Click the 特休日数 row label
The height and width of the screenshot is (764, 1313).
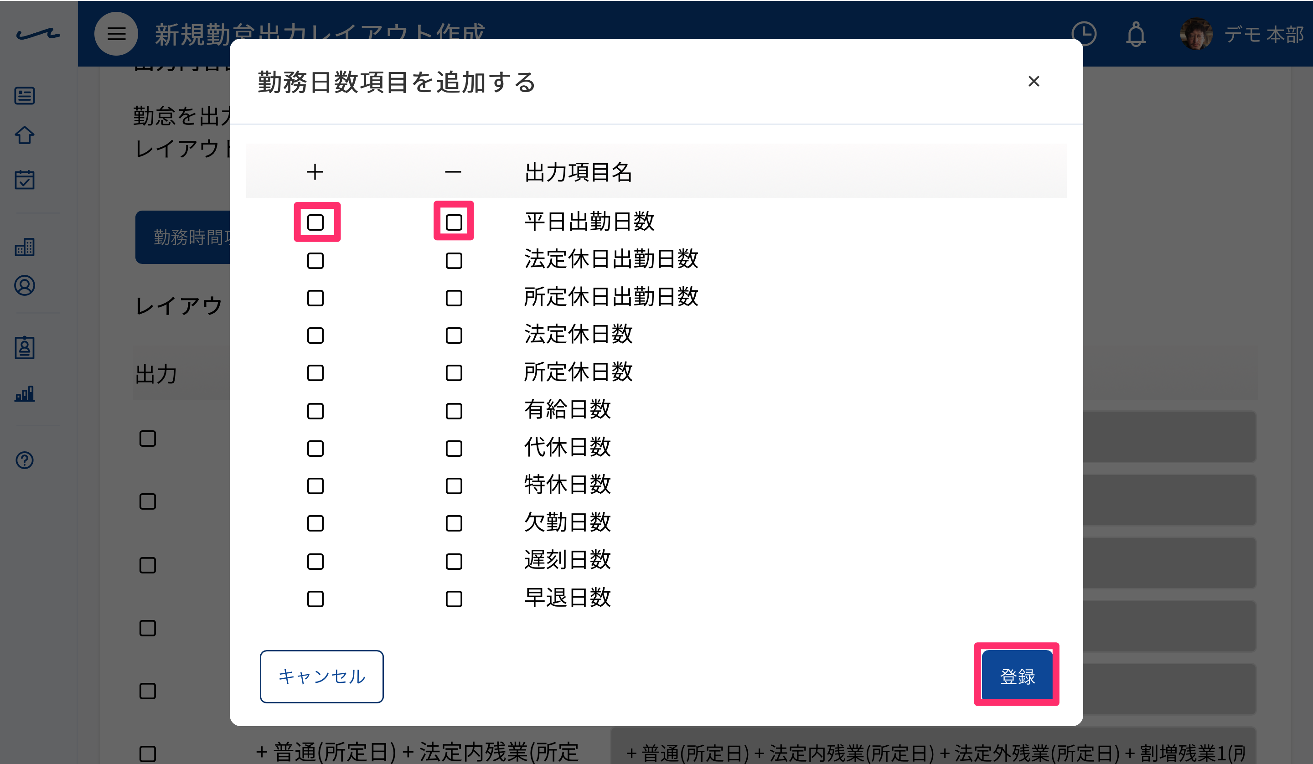click(568, 485)
